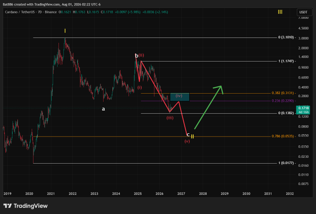This screenshot has height=214, width=316.
Task: Click the change value +0.0036 (+2.14%)
Action: pos(155,12)
